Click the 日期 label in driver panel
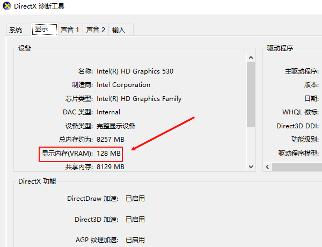 [x=311, y=99]
